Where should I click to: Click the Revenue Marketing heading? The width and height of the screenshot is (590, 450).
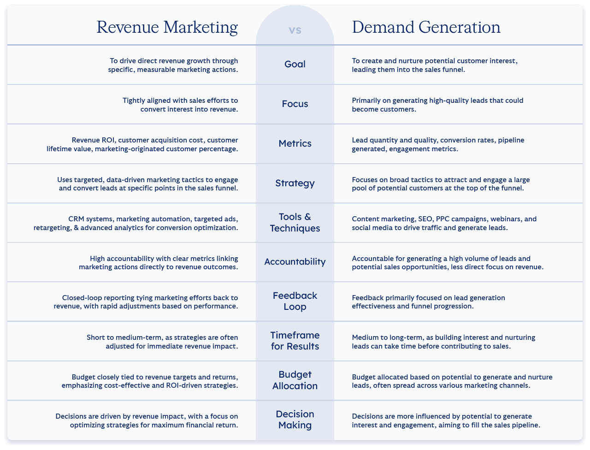click(167, 27)
